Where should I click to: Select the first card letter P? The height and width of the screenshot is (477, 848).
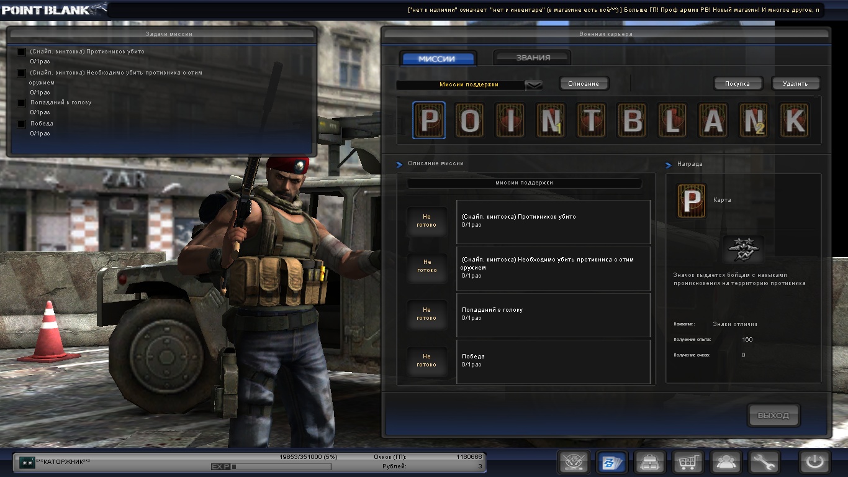coord(429,120)
